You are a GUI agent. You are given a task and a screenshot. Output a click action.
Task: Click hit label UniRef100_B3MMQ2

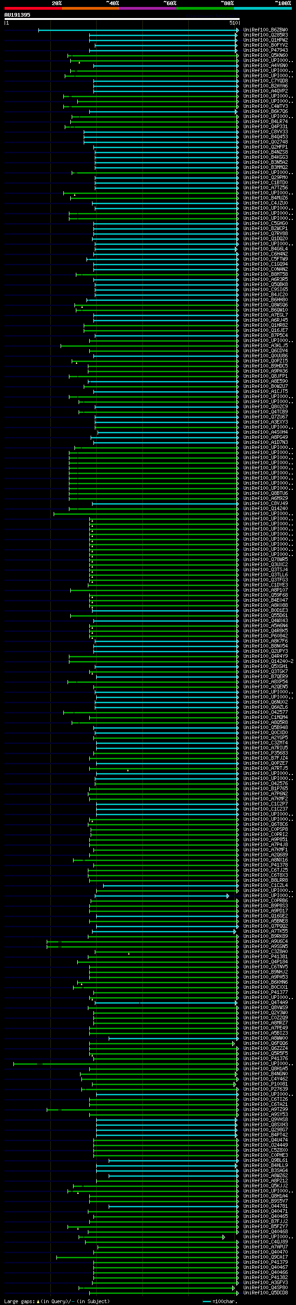[x=265, y=167]
